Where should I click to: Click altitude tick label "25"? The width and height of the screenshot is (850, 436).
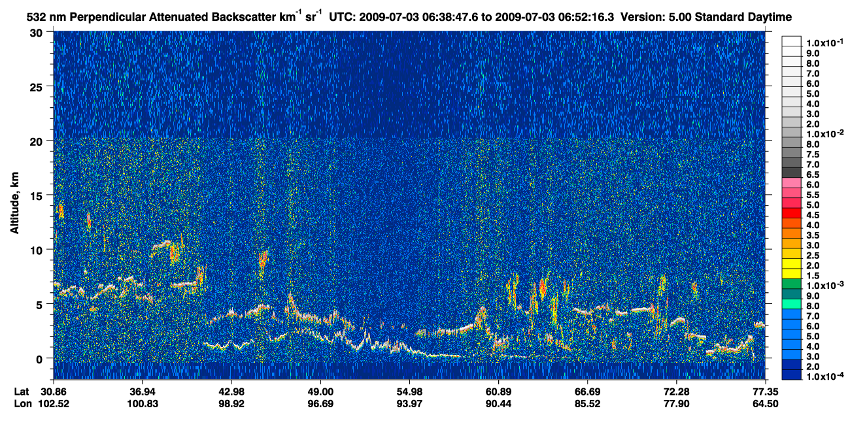[37, 86]
